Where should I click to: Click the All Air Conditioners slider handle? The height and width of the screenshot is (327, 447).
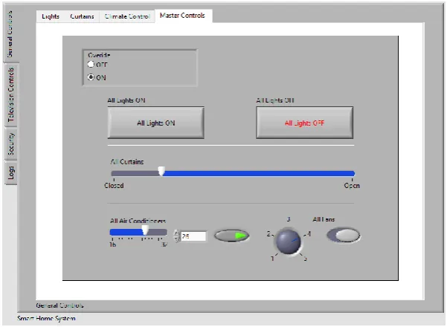point(145,230)
